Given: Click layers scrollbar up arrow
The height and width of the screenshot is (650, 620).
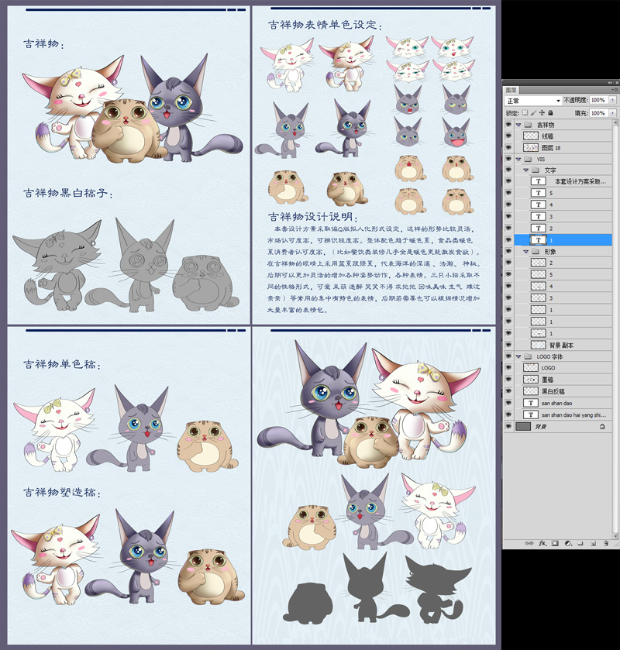Looking at the screenshot, I should (x=615, y=122).
